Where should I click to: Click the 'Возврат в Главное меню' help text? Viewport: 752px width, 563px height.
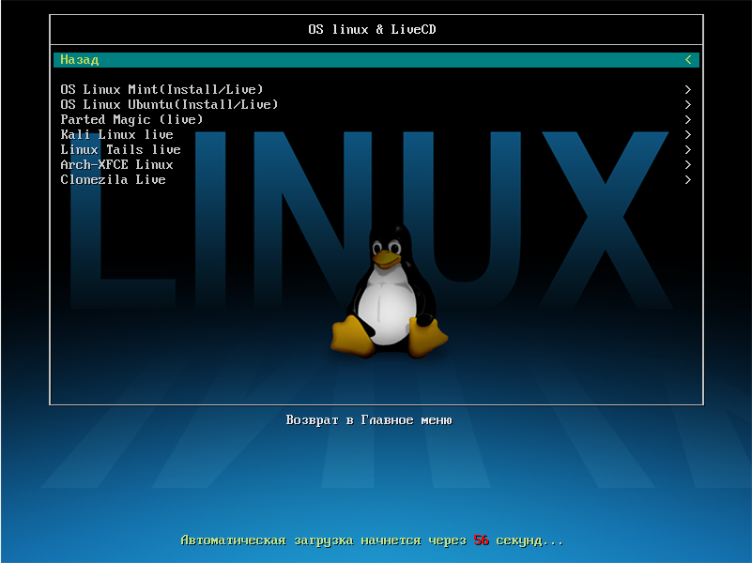point(369,420)
